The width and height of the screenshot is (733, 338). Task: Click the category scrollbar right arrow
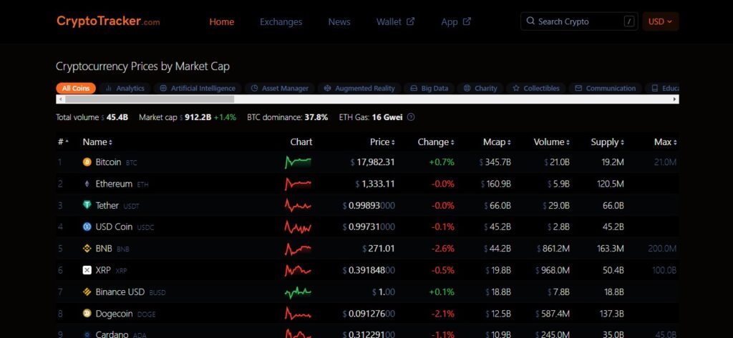point(674,99)
